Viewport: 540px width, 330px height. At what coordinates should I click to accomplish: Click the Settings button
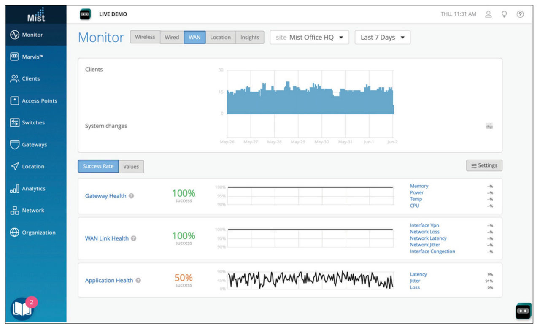tap(484, 165)
